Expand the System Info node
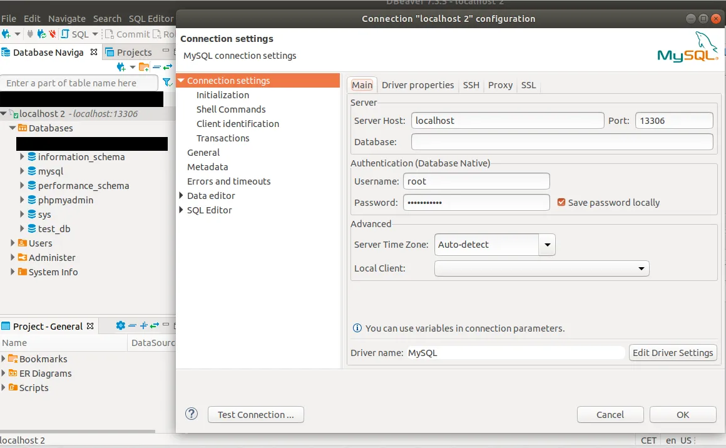The image size is (726, 448). click(13, 272)
